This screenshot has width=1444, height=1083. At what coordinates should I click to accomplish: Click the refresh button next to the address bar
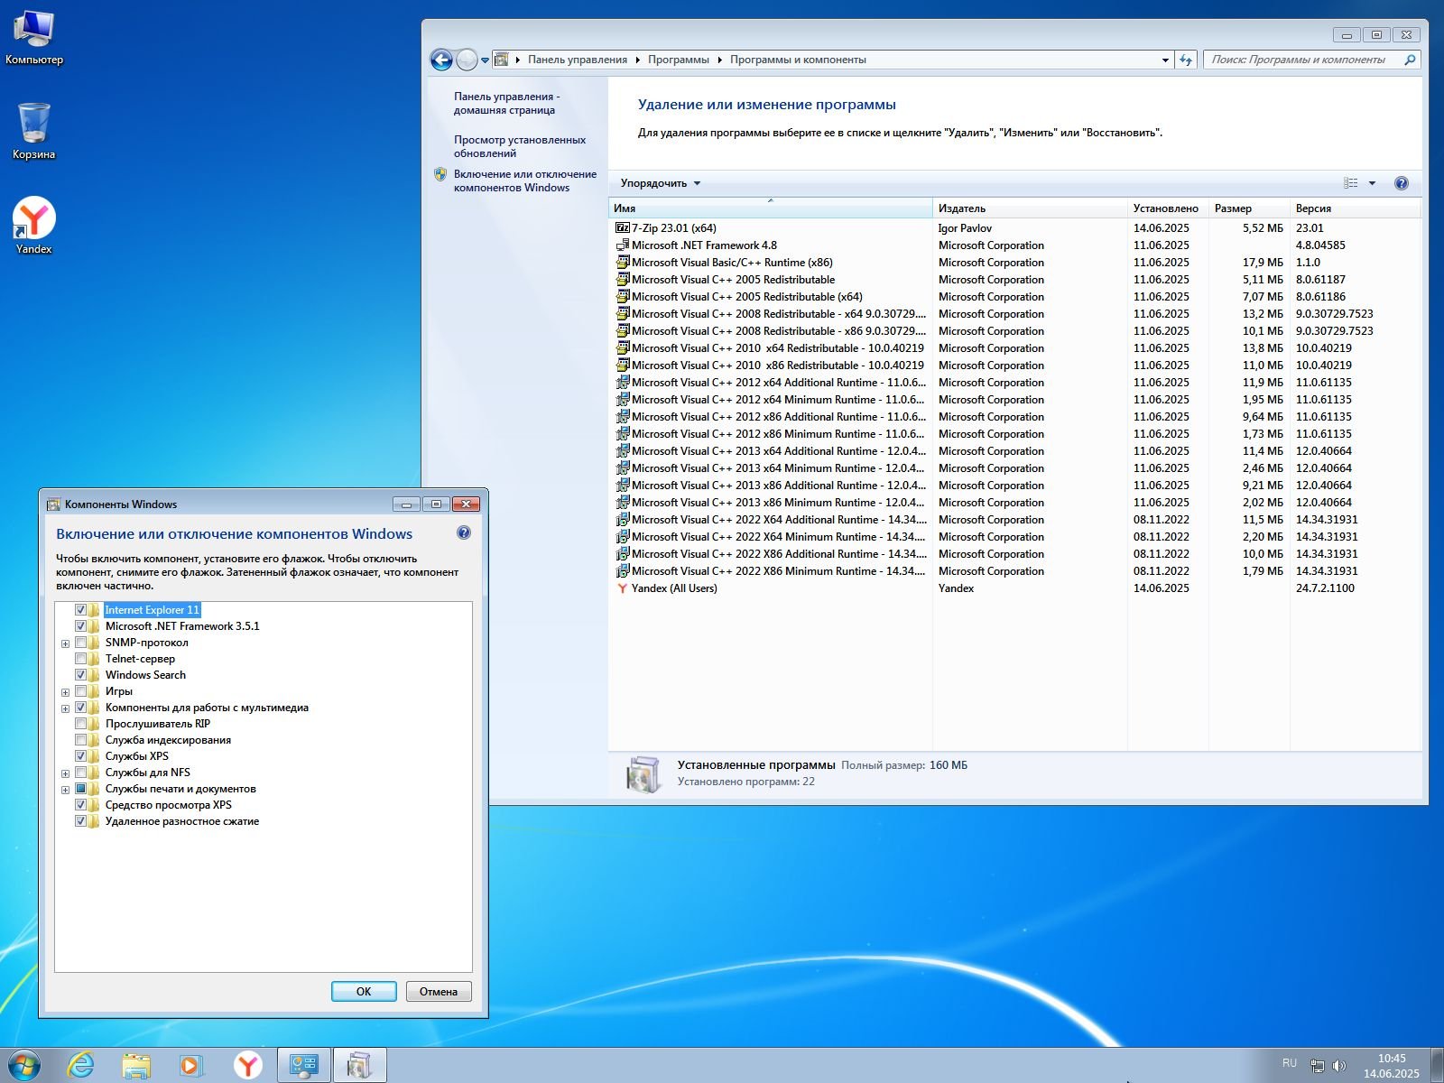[1186, 60]
